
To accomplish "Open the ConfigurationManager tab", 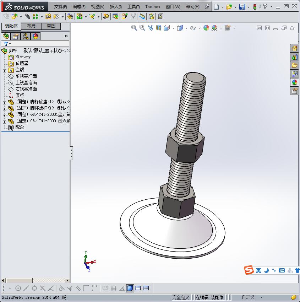I will (x=26, y=36).
